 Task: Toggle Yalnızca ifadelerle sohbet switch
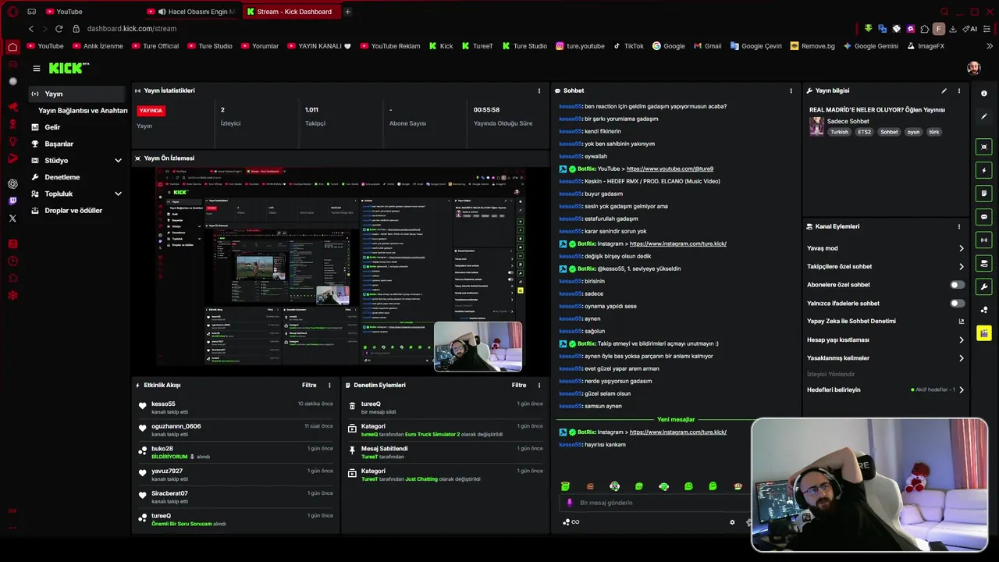coord(957,303)
